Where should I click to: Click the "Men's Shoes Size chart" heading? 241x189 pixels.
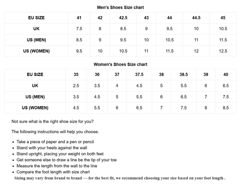[120, 7]
